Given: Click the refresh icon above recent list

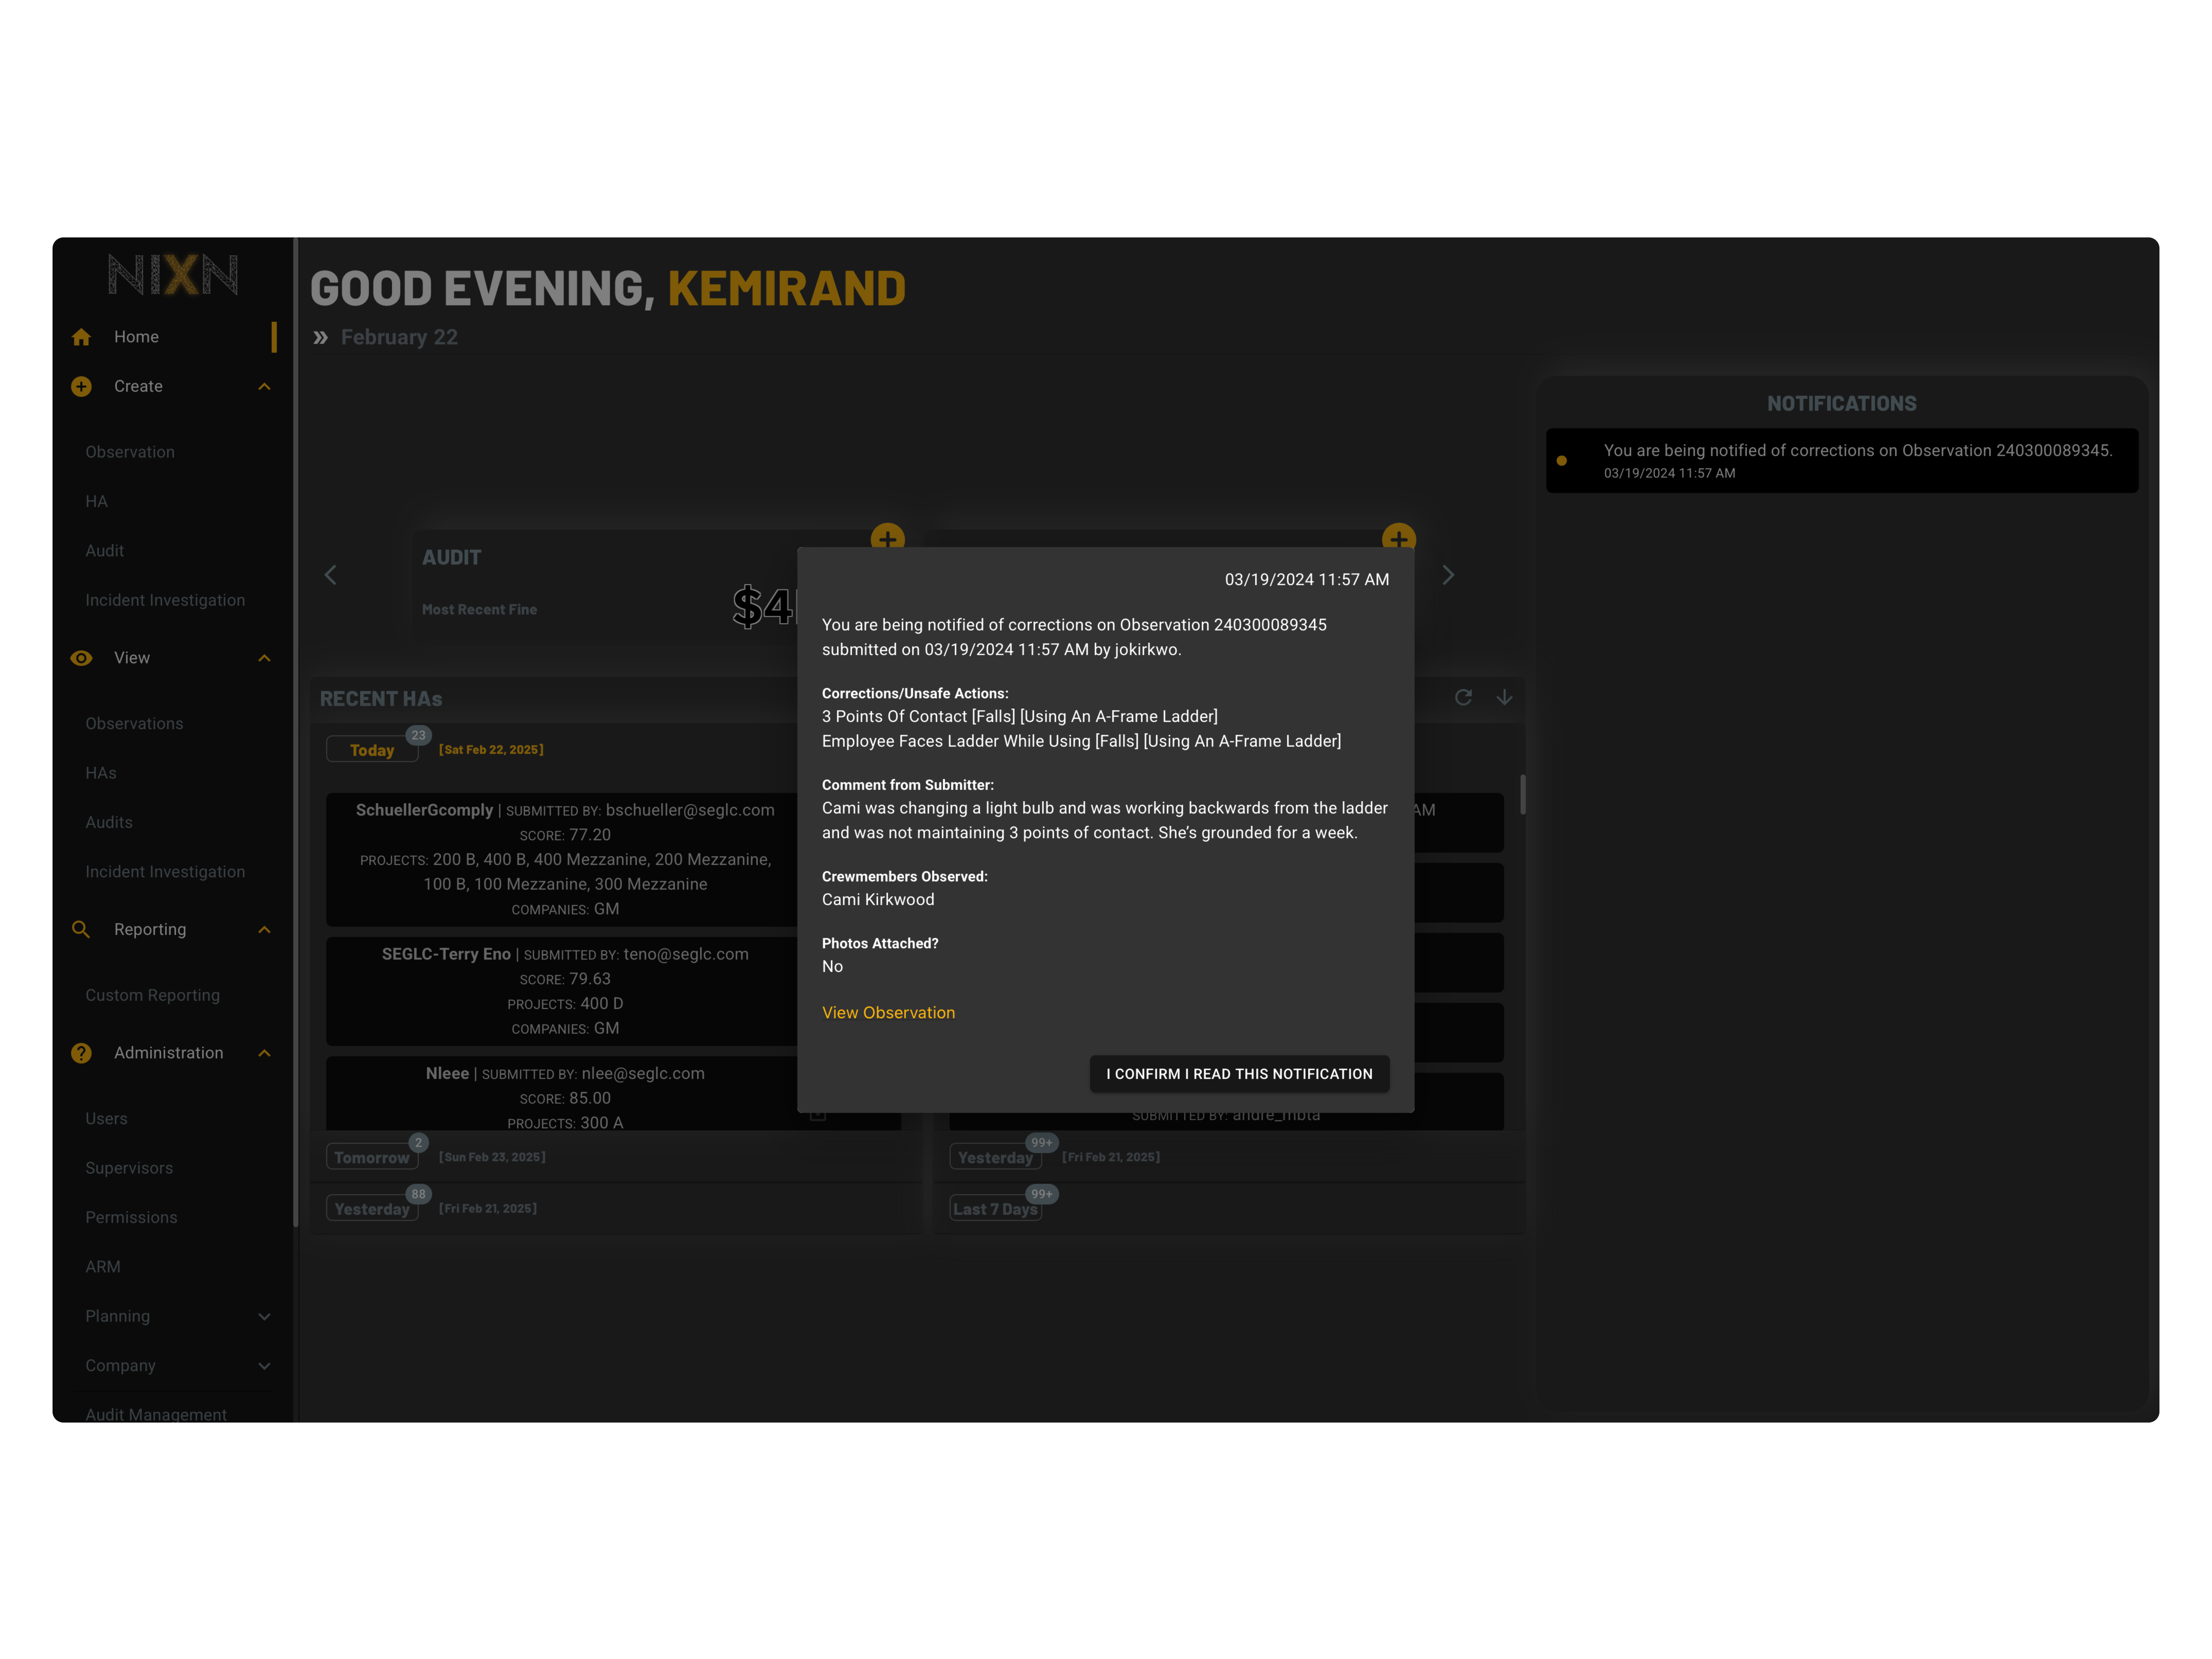Looking at the screenshot, I should (1463, 697).
